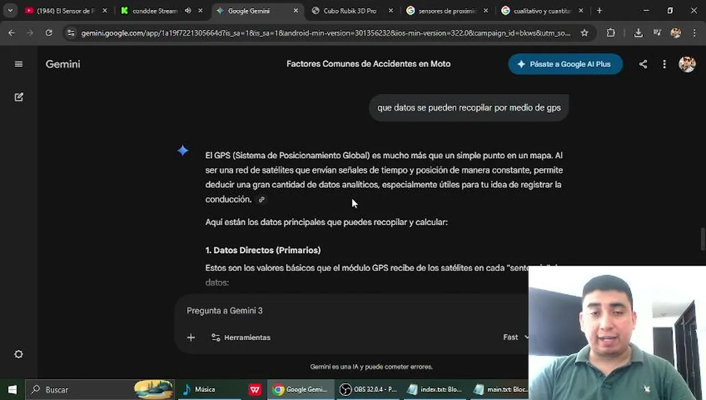Viewport: 706px width, 400px height.
Task: Click the Gemini logo text
Action: pos(63,64)
